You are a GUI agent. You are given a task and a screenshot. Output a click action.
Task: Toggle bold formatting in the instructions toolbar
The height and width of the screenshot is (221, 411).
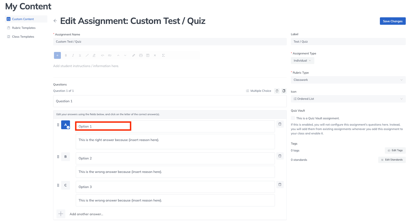click(x=66, y=55)
